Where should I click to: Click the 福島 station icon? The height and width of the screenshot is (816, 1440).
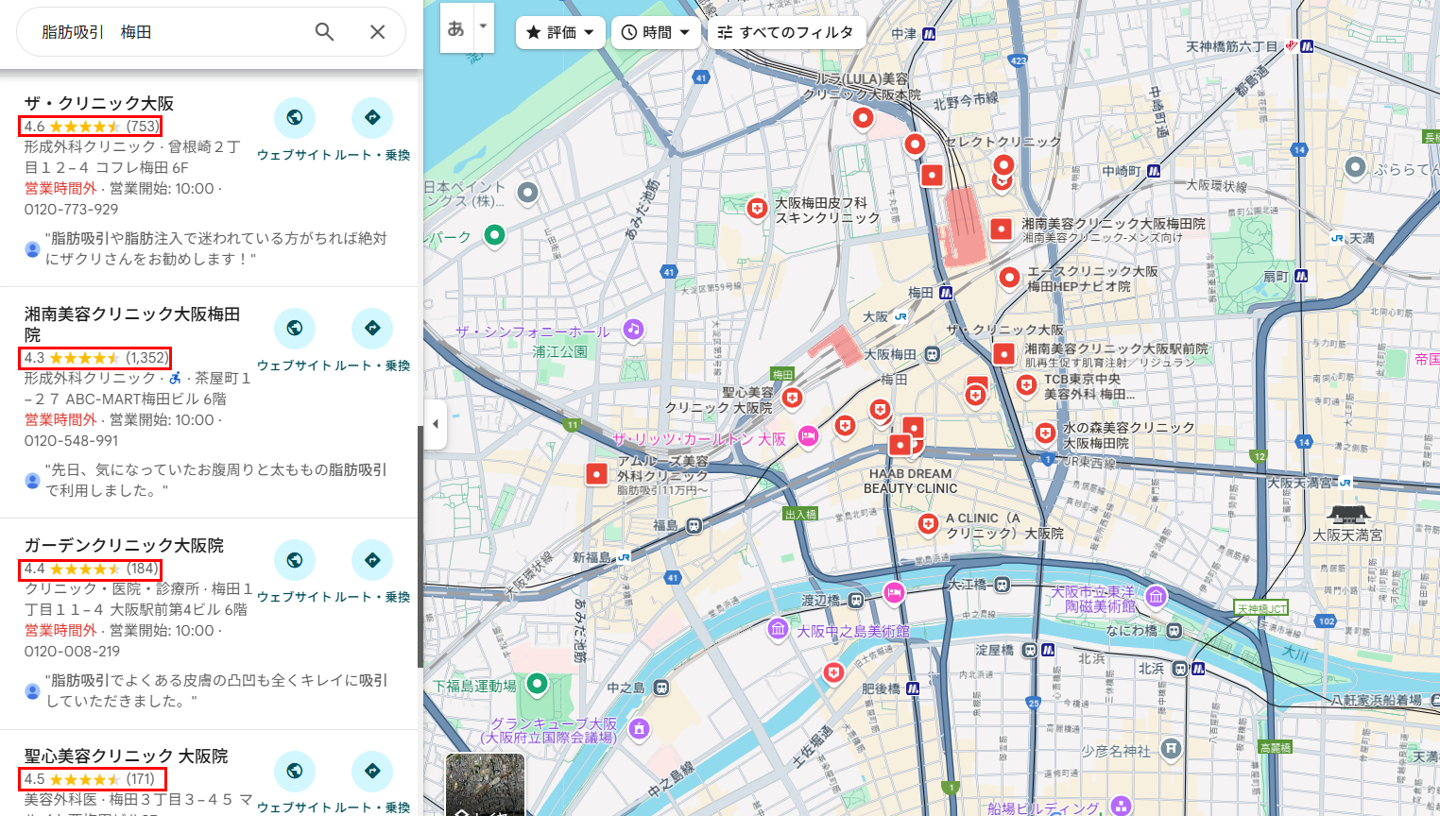(x=694, y=525)
